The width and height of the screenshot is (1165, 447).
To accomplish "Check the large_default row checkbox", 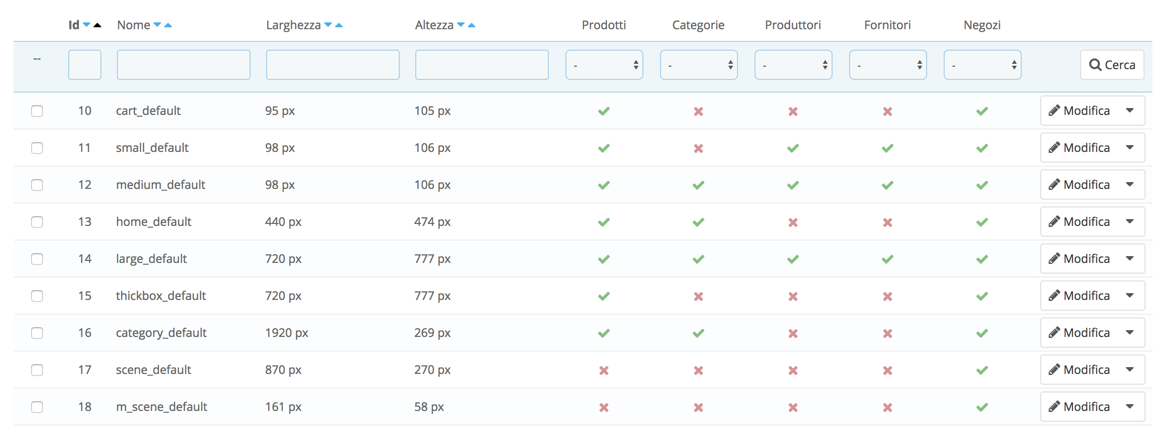I will point(37,259).
